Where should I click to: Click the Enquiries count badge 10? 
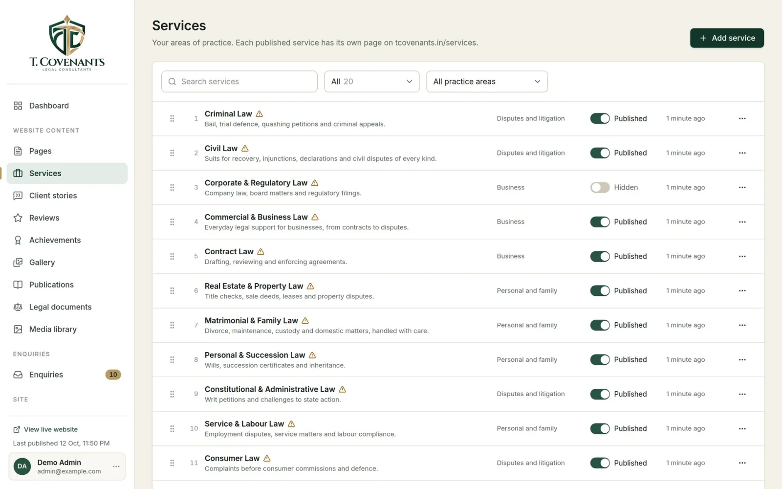[x=113, y=375]
